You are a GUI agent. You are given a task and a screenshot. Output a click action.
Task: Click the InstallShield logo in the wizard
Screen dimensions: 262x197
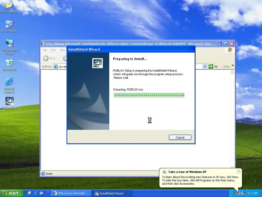click(97, 63)
